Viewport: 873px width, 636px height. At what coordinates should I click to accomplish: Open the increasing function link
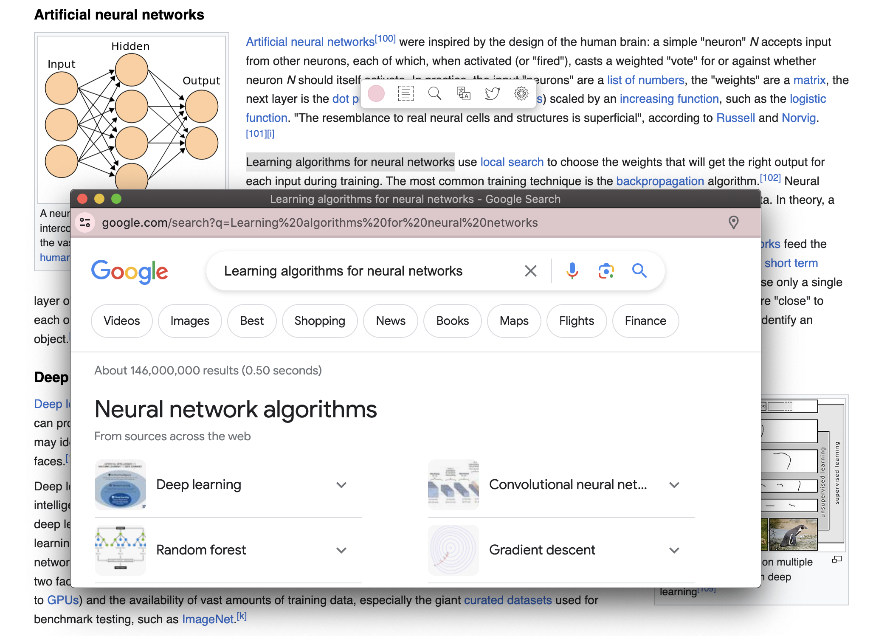pos(669,99)
